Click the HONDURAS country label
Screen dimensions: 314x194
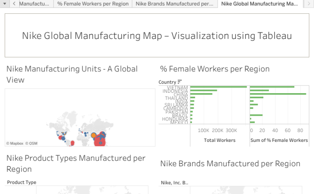point(175,119)
